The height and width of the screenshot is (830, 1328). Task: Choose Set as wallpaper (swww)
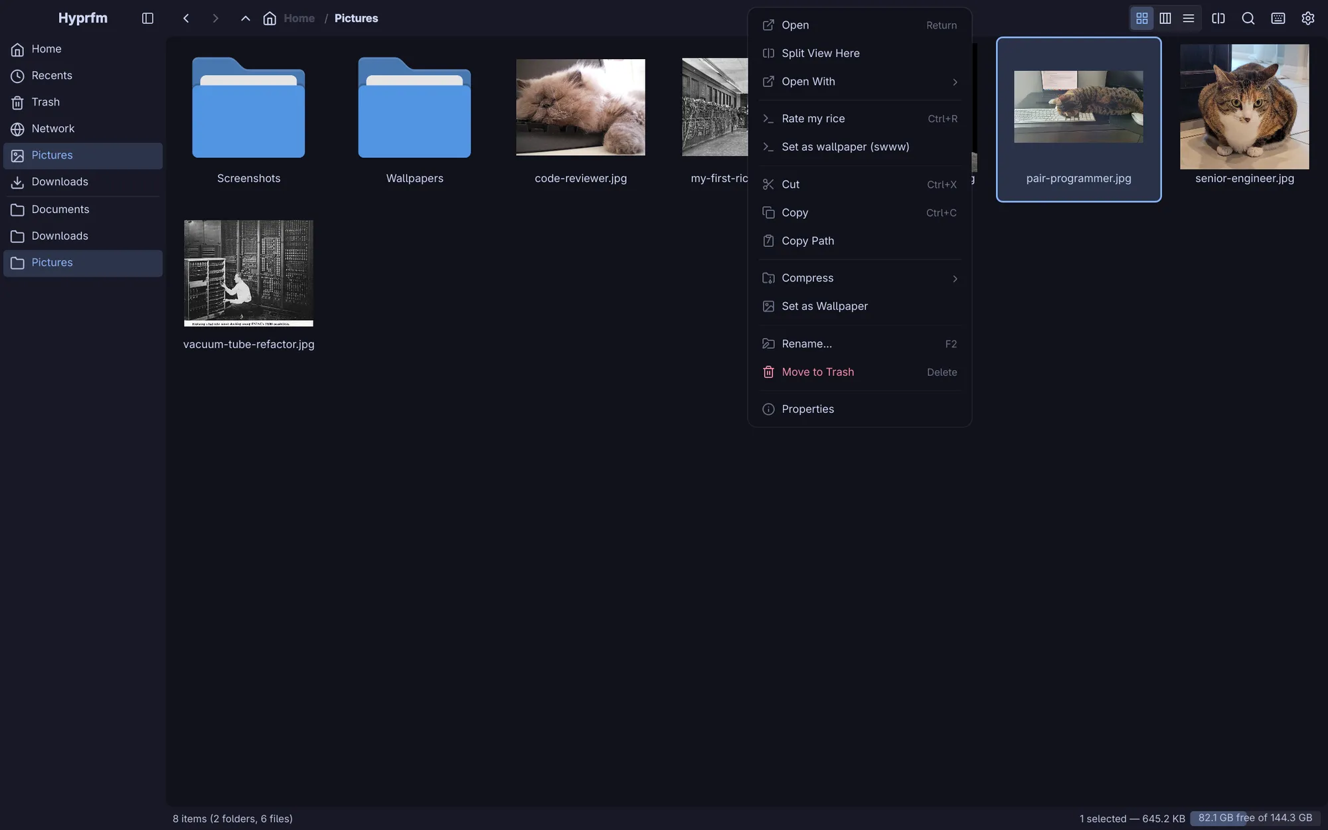tap(859, 147)
